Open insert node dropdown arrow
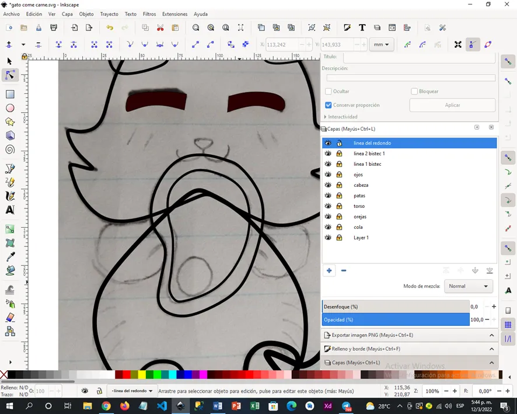The height and width of the screenshot is (414, 517). coord(23,44)
